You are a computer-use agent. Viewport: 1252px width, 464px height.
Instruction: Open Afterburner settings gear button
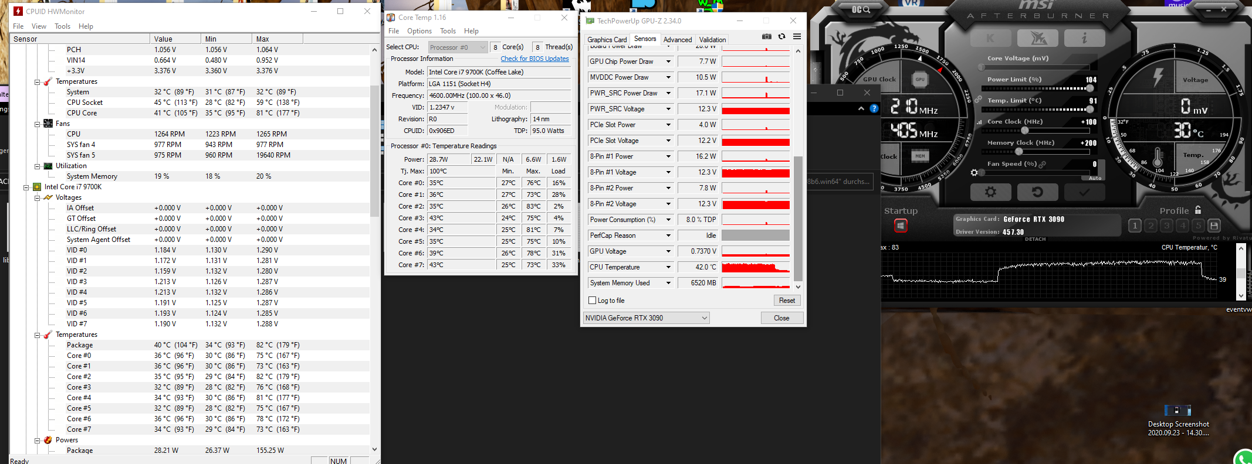tap(990, 192)
